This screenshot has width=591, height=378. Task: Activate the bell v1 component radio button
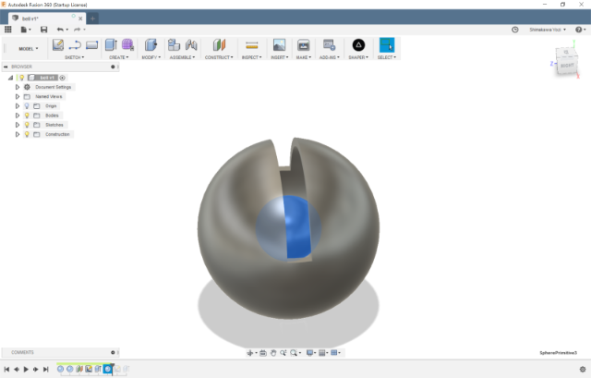62,78
